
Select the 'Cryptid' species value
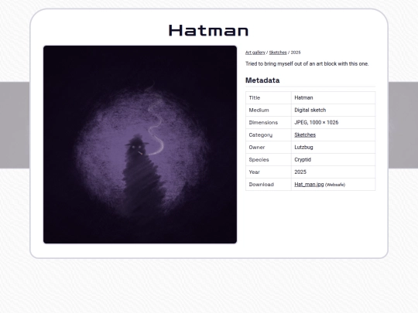click(x=303, y=160)
